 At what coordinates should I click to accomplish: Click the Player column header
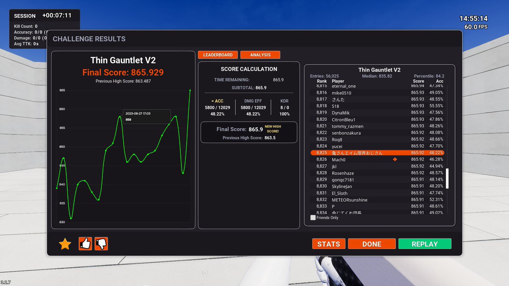coord(338,81)
